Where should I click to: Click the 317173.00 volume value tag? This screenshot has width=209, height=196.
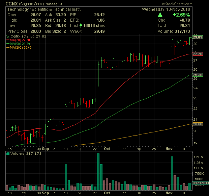[200, 183]
